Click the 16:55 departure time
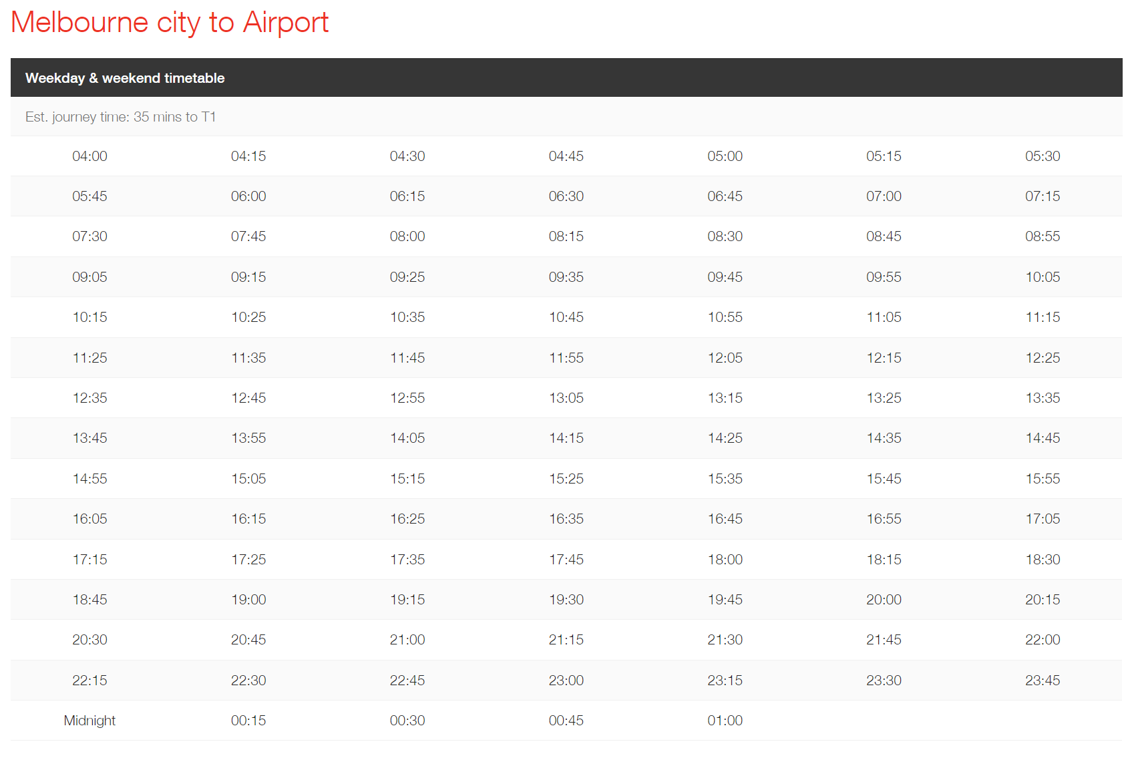 [884, 519]
